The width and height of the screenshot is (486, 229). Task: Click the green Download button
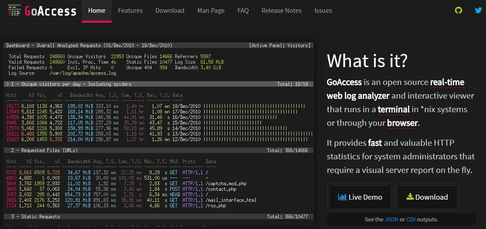click(427, 197)
